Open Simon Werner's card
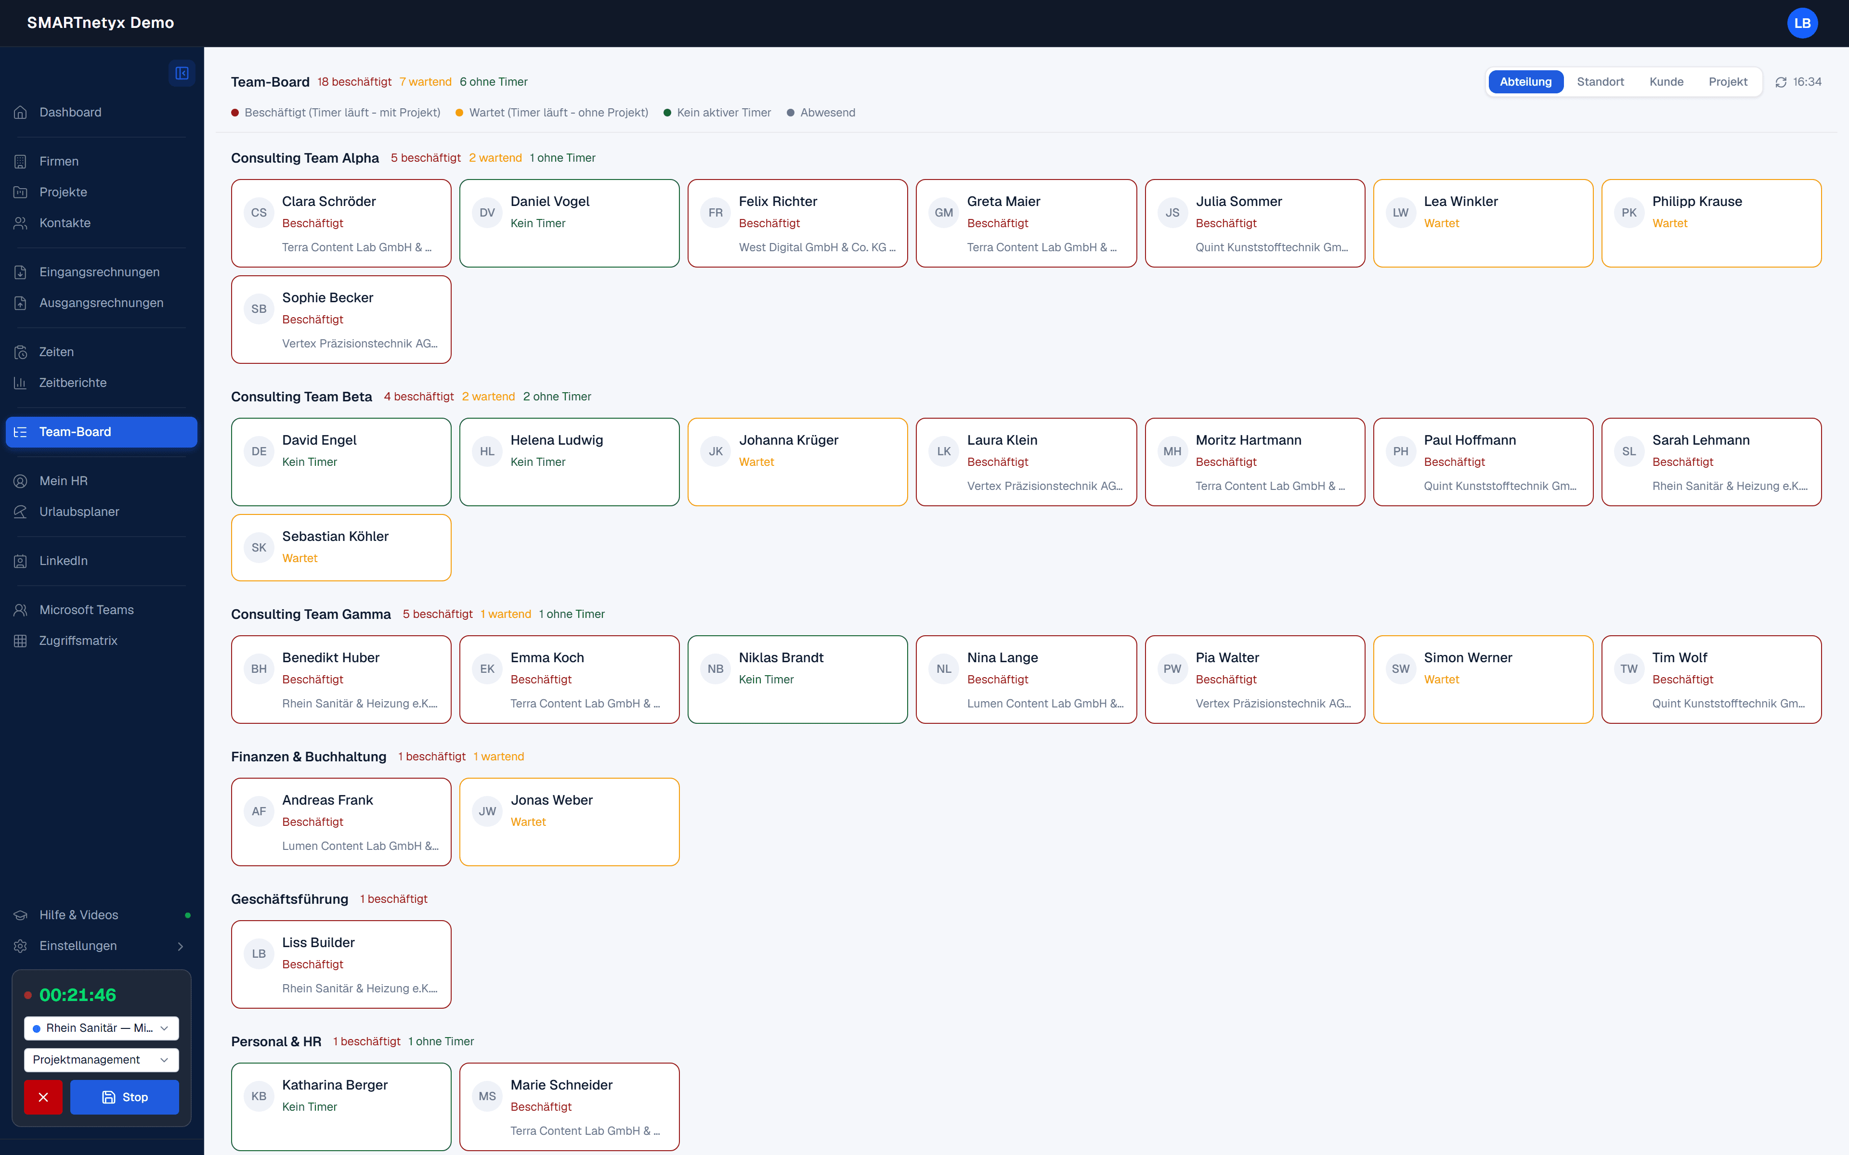This screenshot has height=1155, width=1849. tap(1483, 679)
